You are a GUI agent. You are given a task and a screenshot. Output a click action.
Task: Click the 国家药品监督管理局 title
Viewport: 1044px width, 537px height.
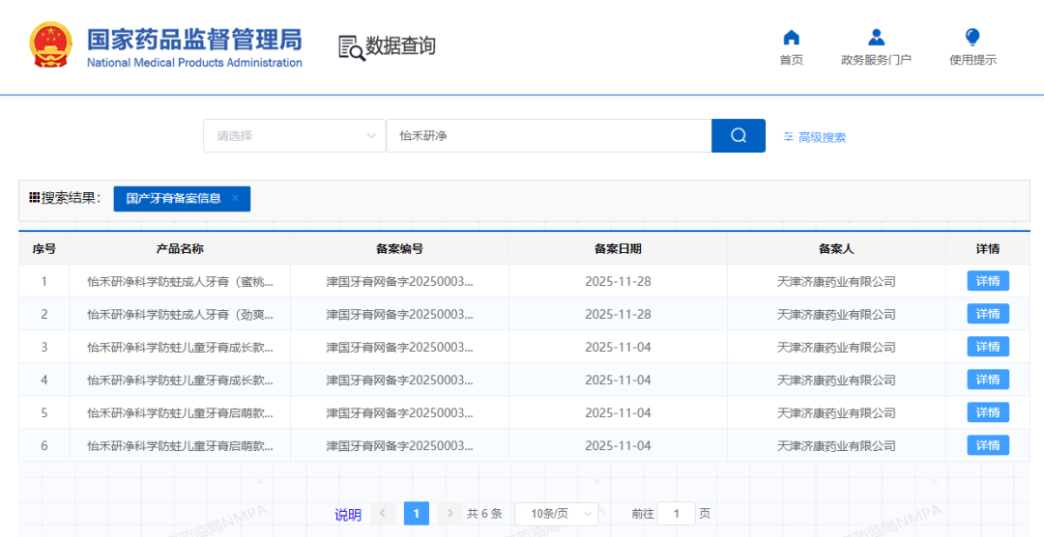point(194,40)
